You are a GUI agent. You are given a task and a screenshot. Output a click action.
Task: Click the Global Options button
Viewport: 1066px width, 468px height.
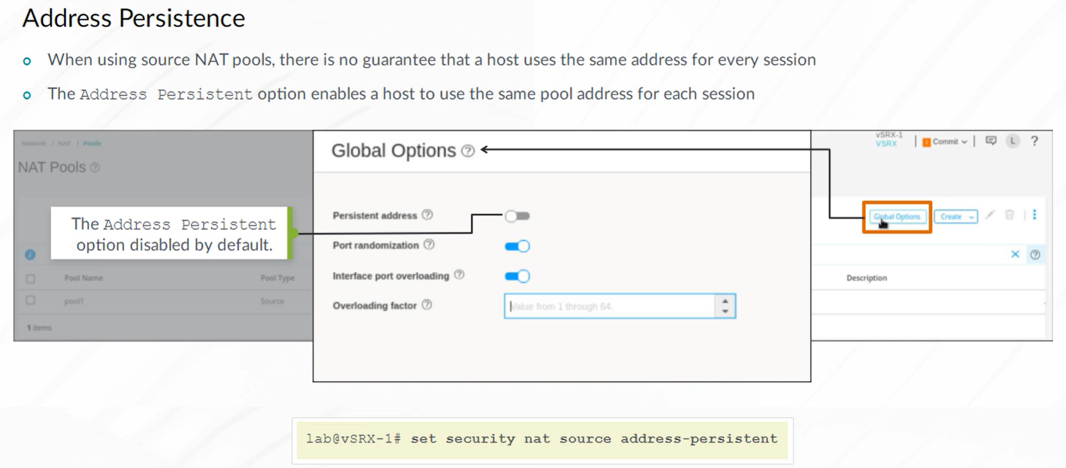[x=897, y=216]
